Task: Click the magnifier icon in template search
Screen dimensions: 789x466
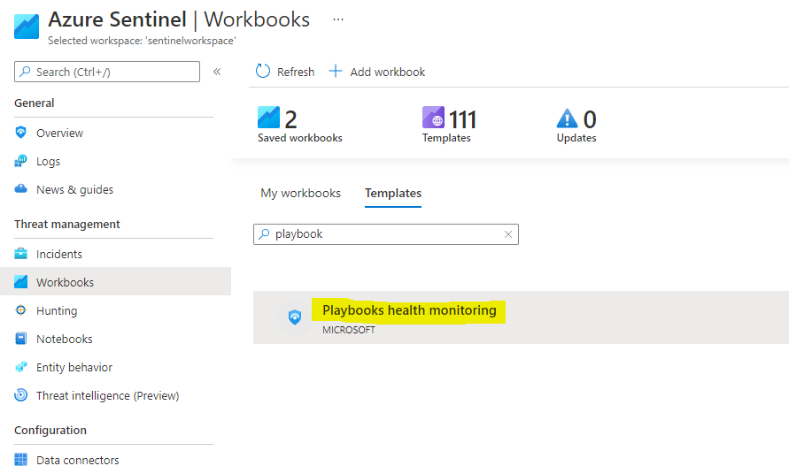Action: click(264, 234)
